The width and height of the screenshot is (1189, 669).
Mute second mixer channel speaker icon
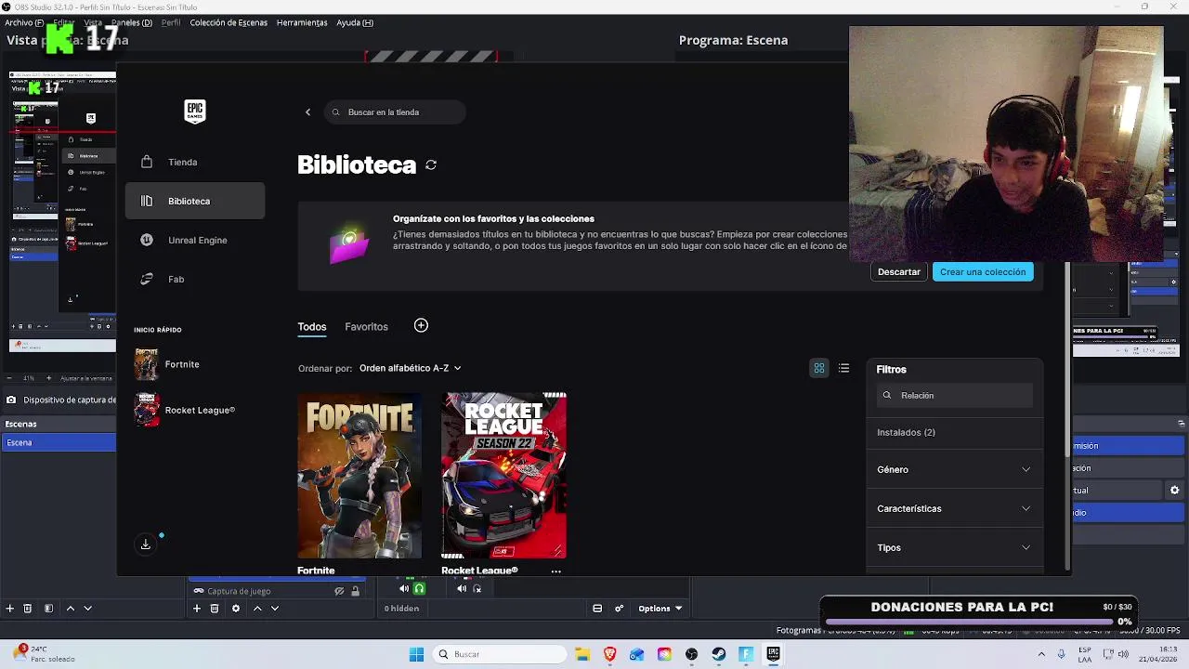click(462, 588)
